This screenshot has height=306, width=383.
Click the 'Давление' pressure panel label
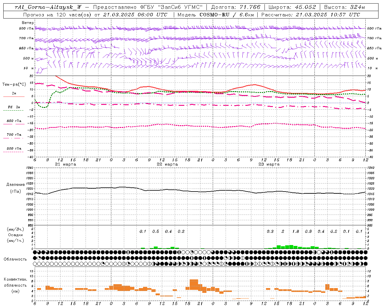pyautogui.click(x=16, y=185)
